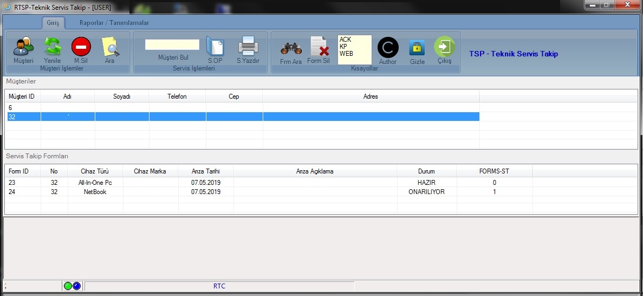
Task: Click the NetBook device cell
Action: tap(95, 192)
